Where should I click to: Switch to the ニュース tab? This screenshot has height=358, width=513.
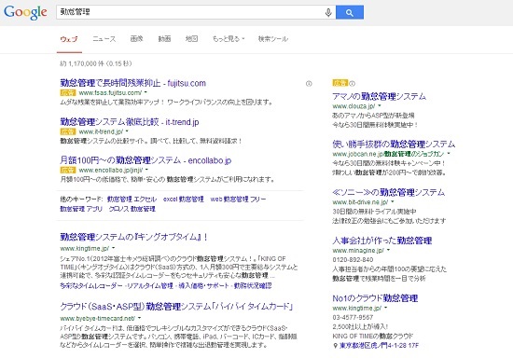coord(104,39)
